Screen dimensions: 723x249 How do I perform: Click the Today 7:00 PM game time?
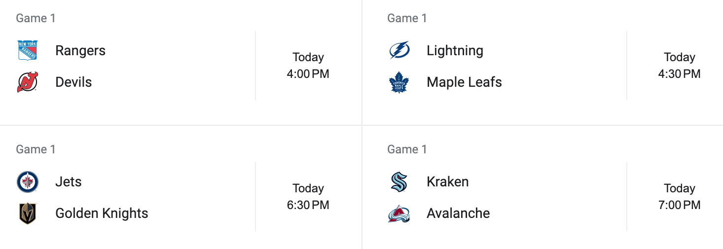[x=679, y=197]
